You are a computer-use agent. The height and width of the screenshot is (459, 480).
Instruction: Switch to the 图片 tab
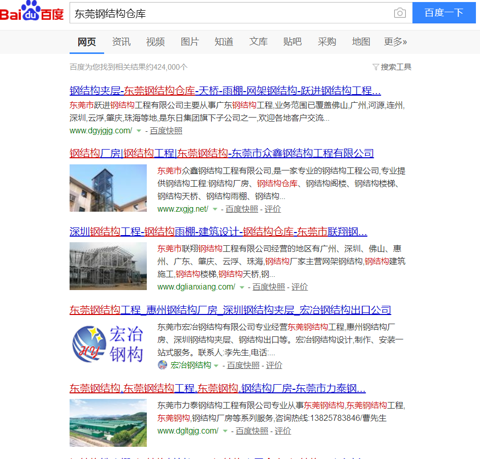tap(190, 42)
